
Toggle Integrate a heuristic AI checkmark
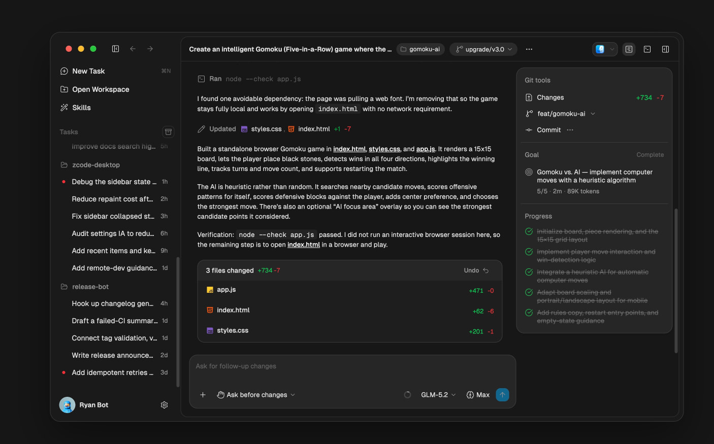click(529, 272)
